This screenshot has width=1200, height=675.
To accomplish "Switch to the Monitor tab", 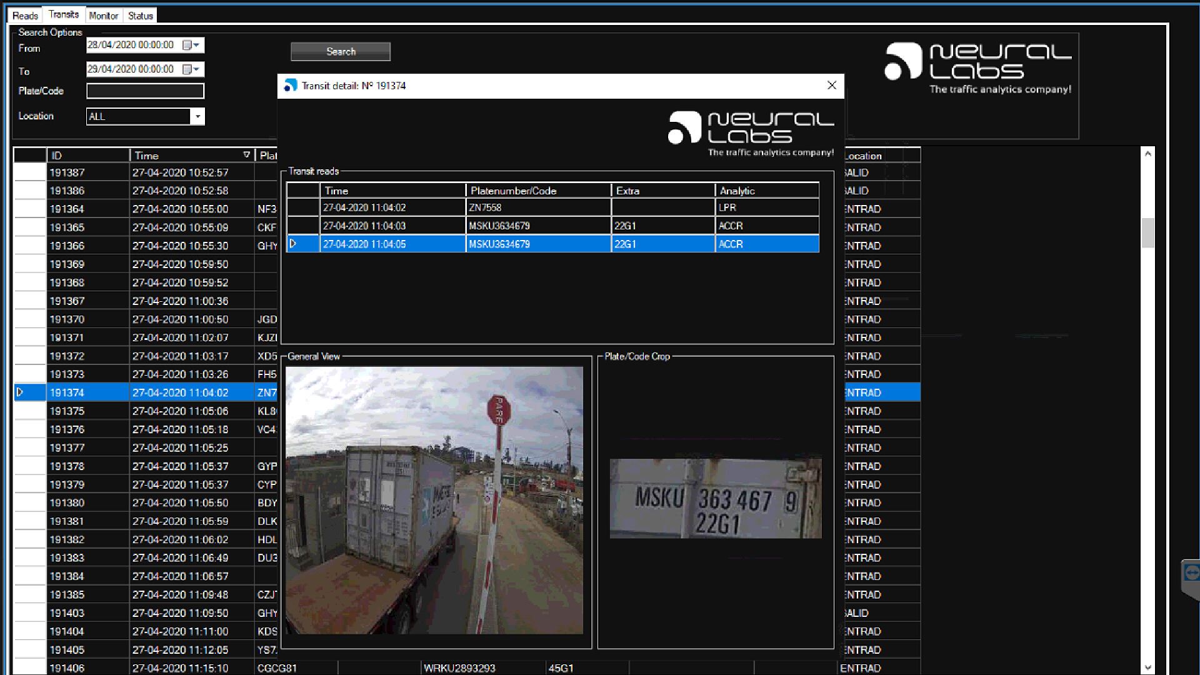I will (103, 16).
